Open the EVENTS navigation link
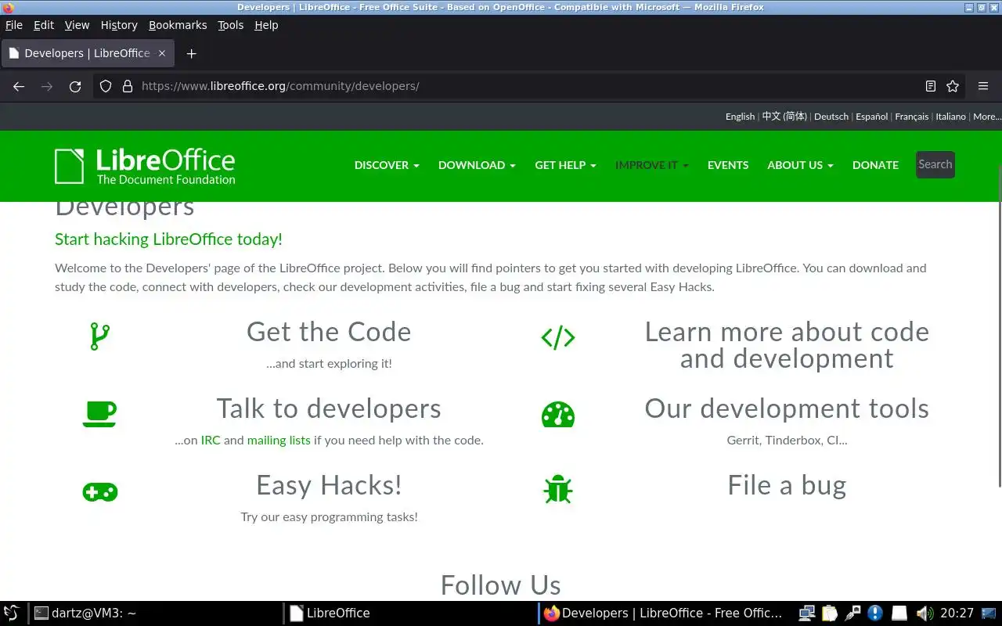Screen dimensions: 1002x626 click(x=728, y=165)
